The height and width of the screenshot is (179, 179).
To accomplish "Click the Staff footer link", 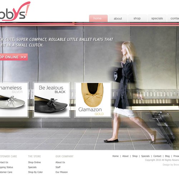I will 58,167.
